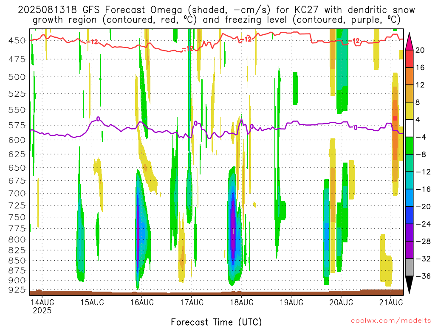Click the 500 pressure level label

point(17,77)
